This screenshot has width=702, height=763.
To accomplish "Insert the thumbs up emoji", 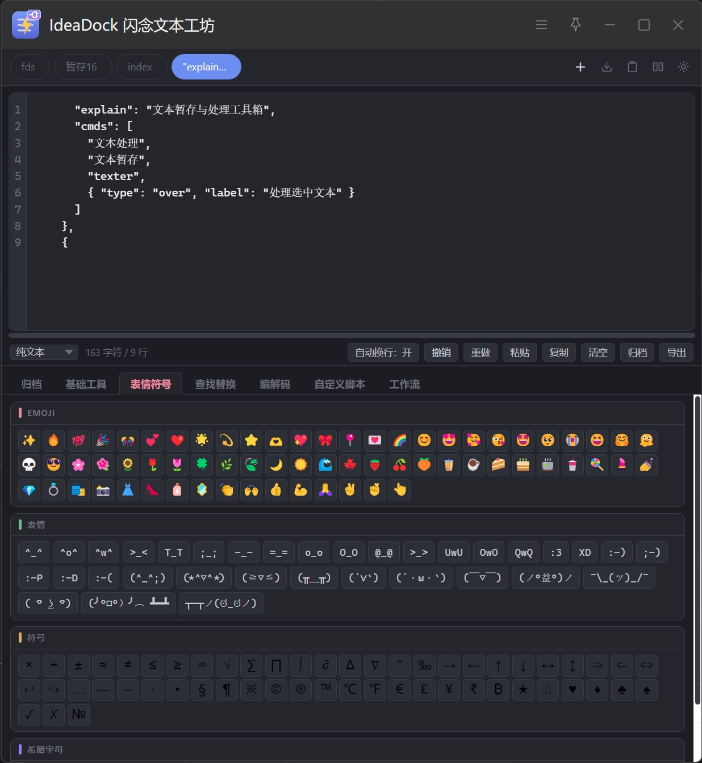I will tap(276, 490).
